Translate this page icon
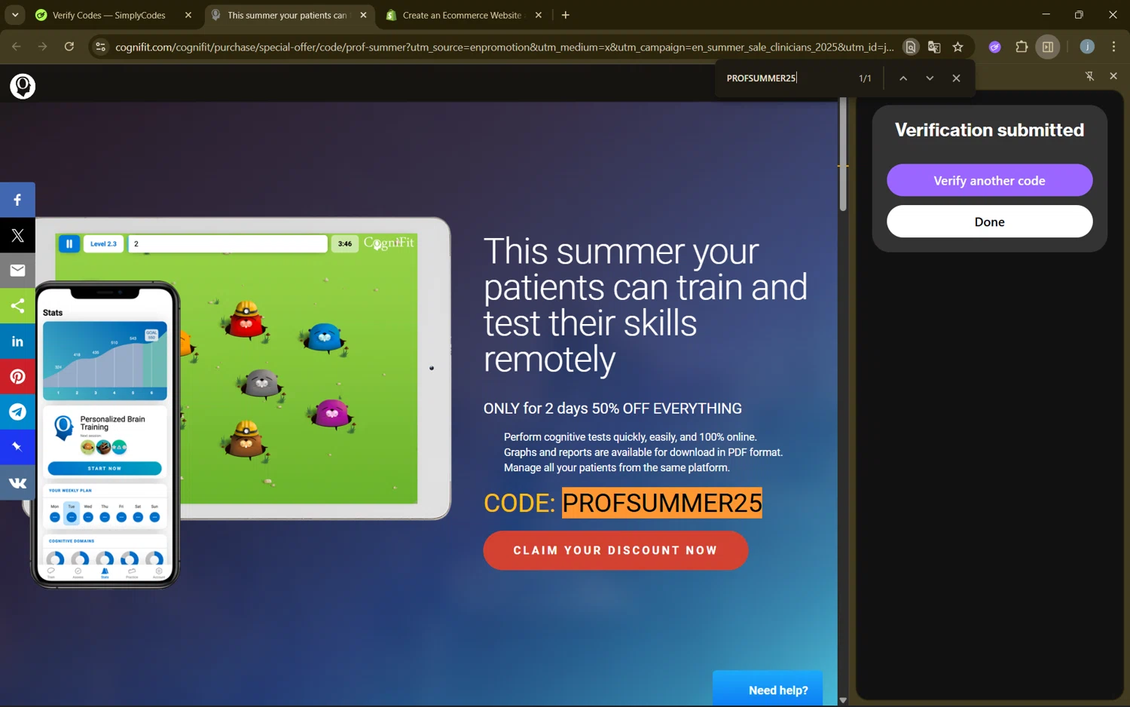1130x707 pixels. [934, 47]
